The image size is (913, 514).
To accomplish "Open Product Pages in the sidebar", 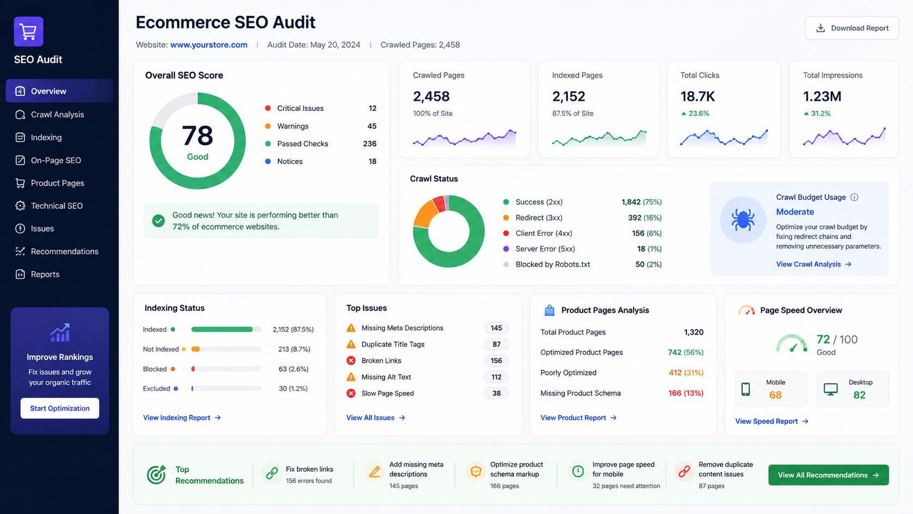I will [x=60, y=183].
